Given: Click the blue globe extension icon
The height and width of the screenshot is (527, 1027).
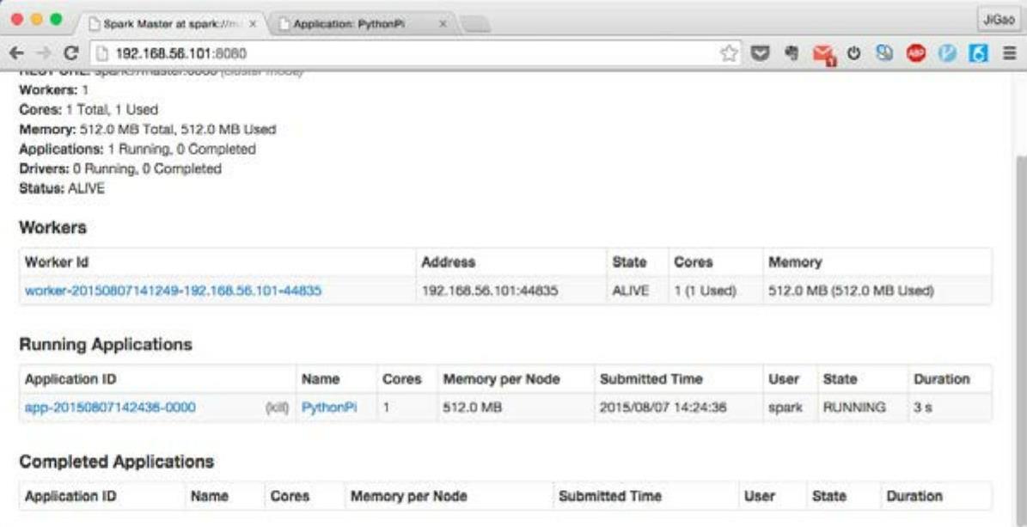Looking at the screenshot, I should [x=884, y=54].
